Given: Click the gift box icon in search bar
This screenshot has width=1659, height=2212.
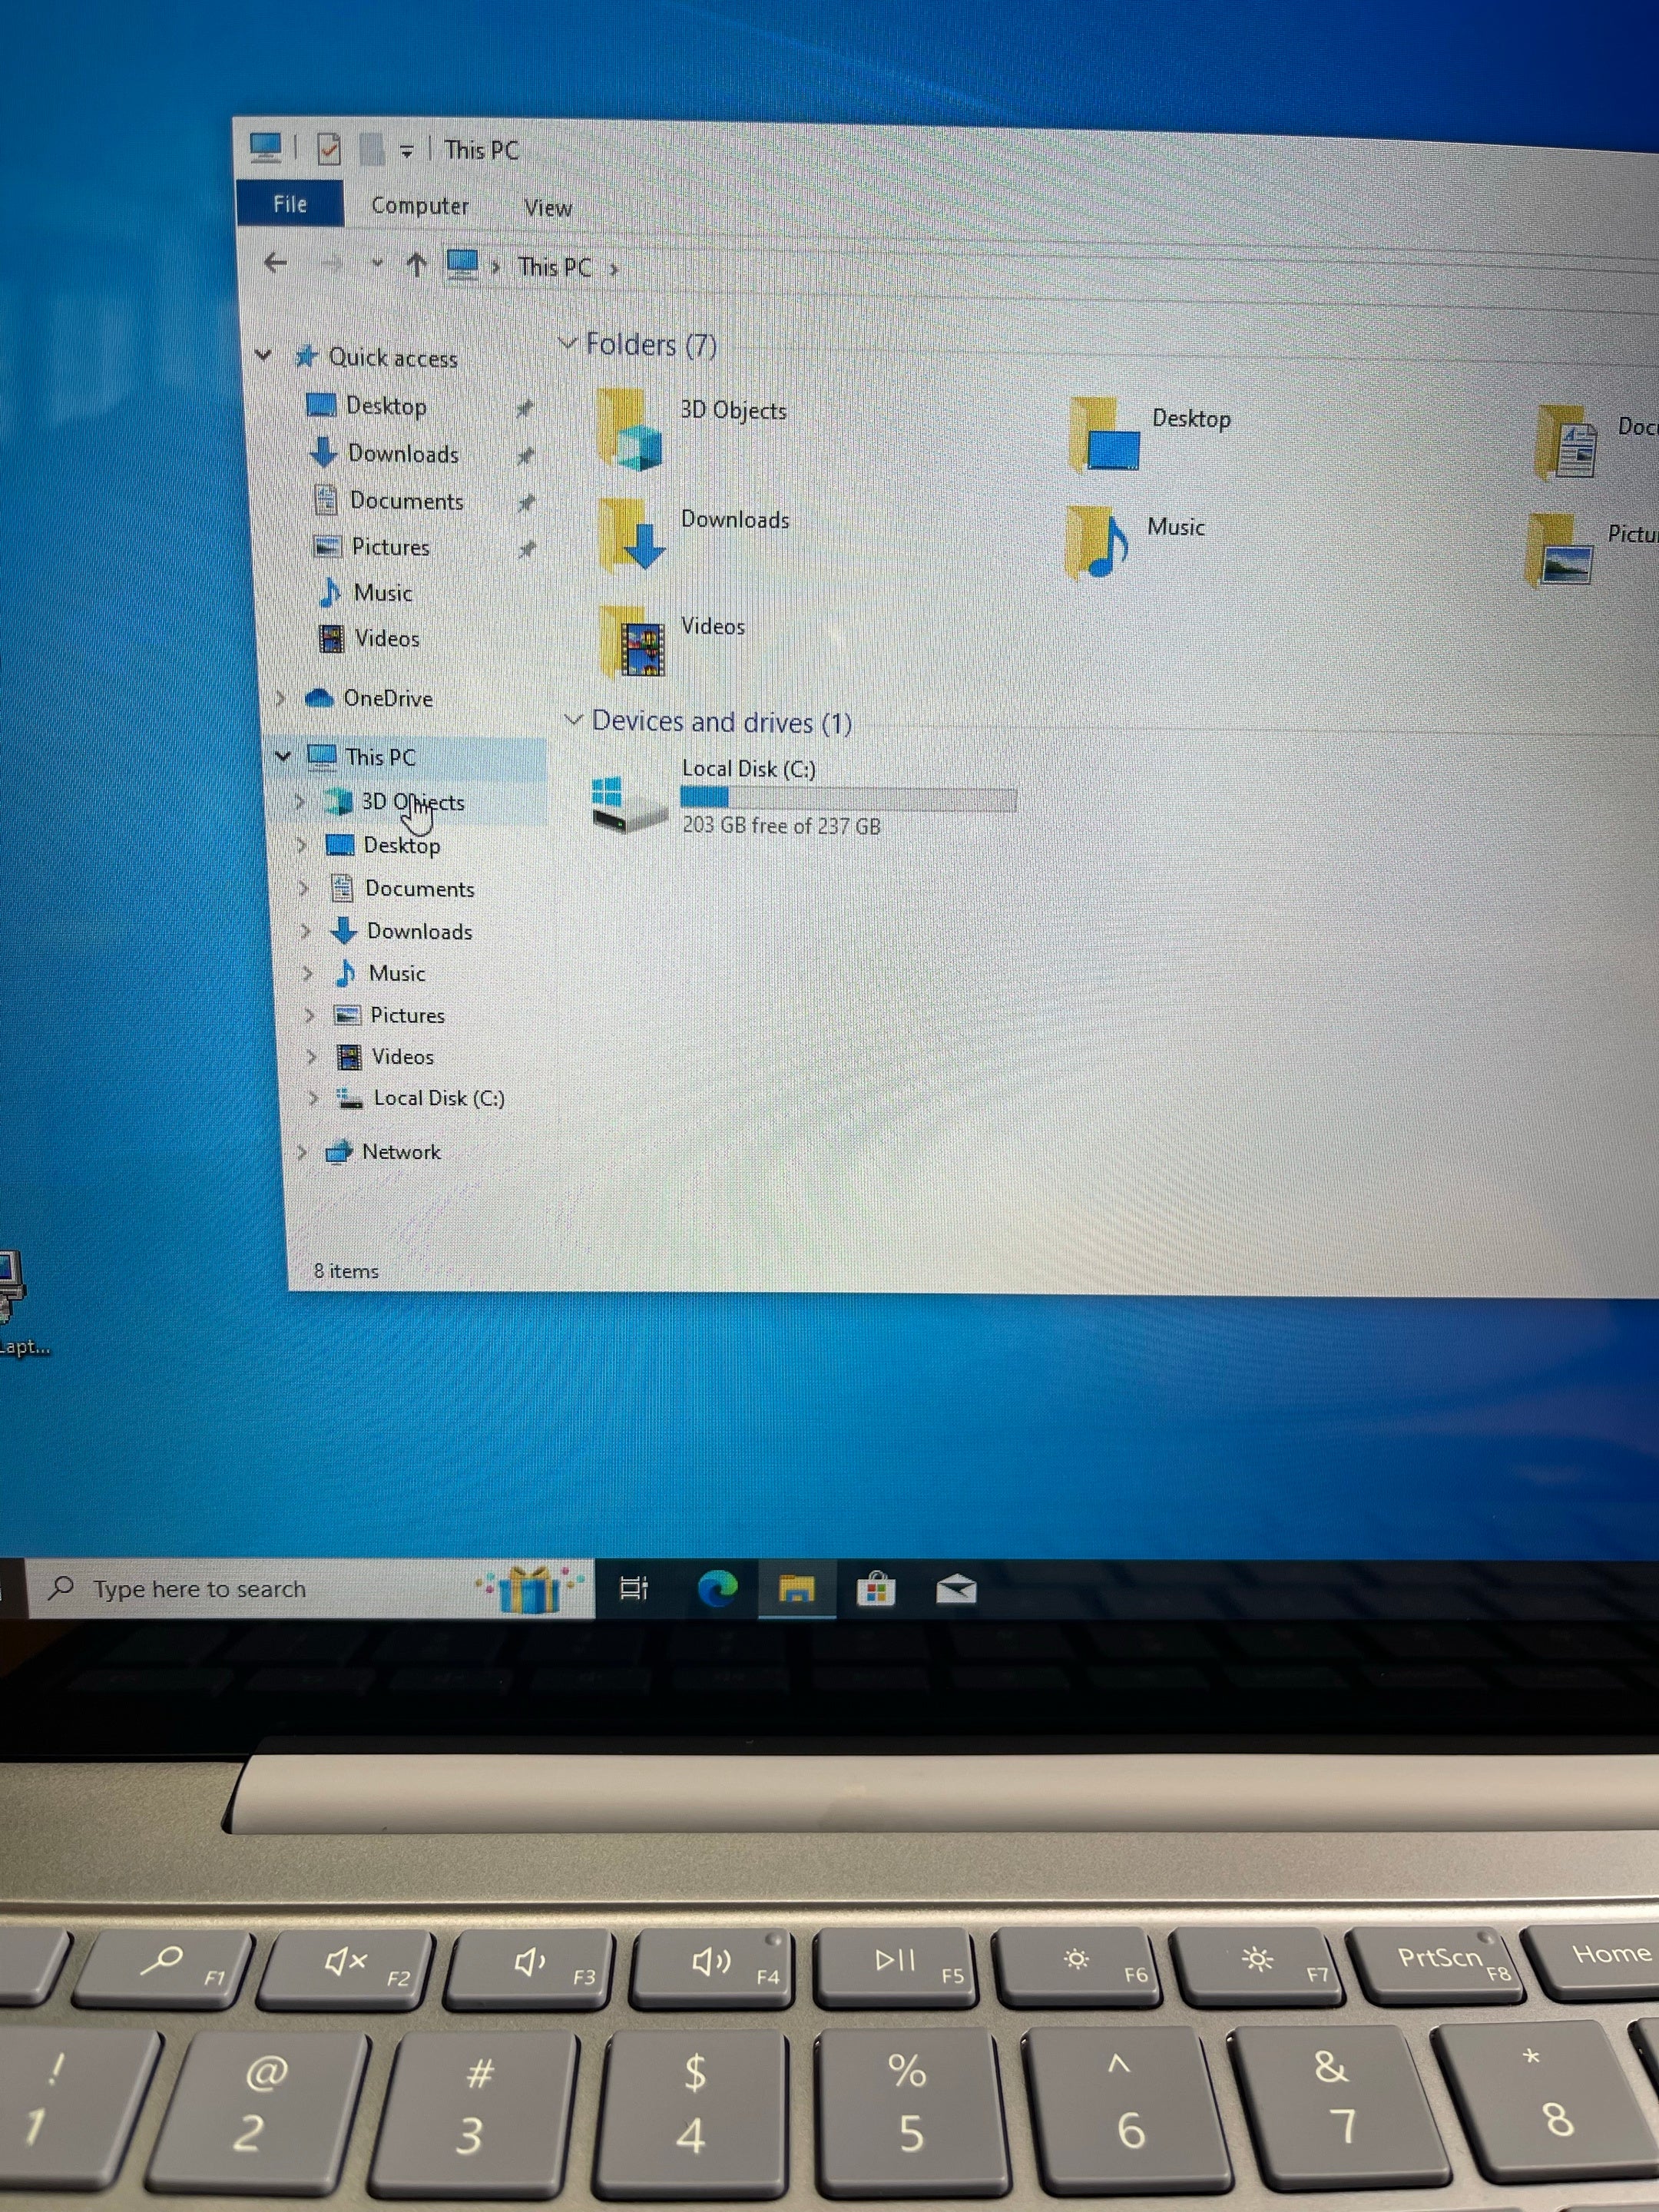Looking at the screenshot, I should pos(529,1588).
